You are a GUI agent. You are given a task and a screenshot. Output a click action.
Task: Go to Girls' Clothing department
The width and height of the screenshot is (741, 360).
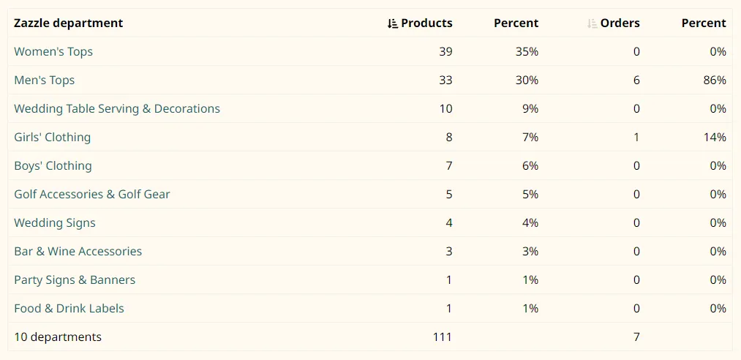click(53, 138)
